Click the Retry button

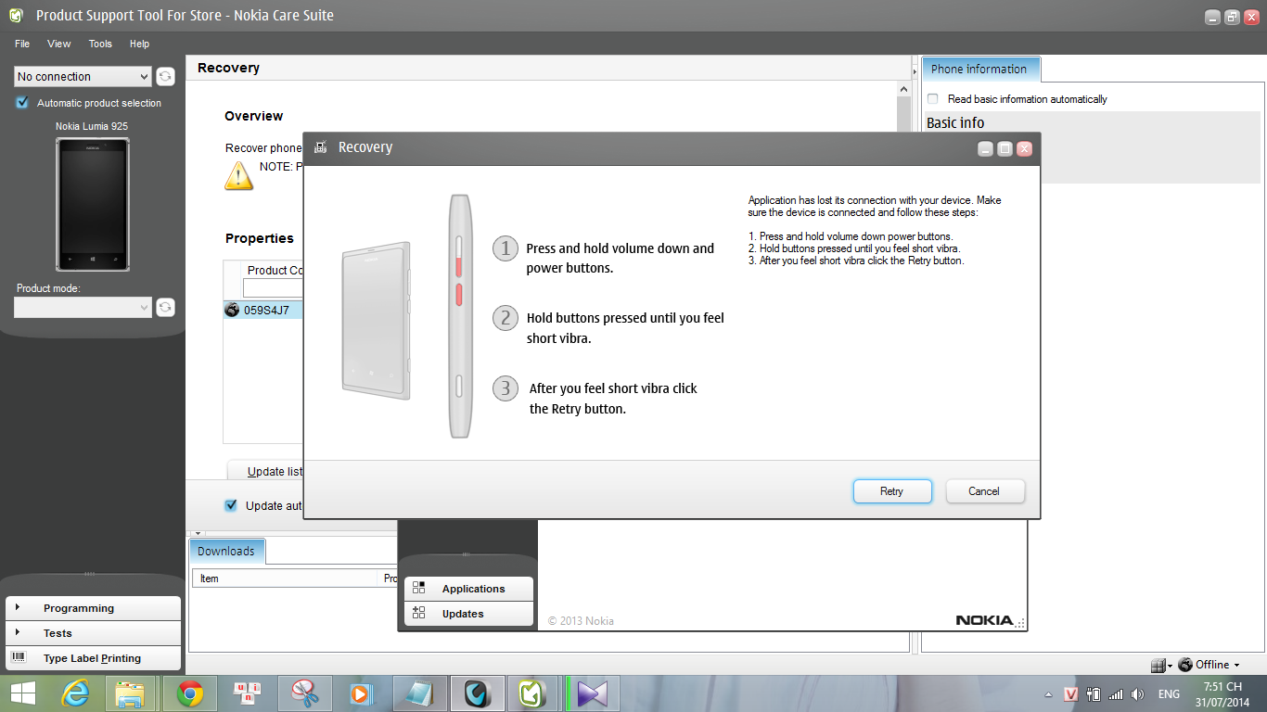click(891, 491)
